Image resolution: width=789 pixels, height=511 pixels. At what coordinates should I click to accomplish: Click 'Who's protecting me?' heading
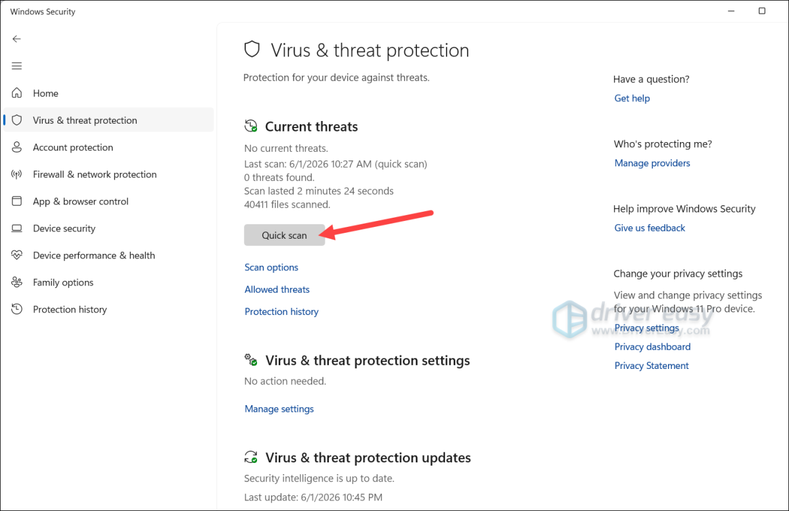click(x=663, y=144)
